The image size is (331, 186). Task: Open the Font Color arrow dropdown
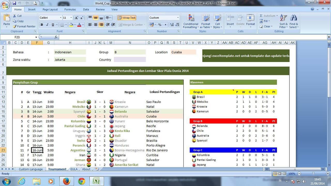pos(83,25)
